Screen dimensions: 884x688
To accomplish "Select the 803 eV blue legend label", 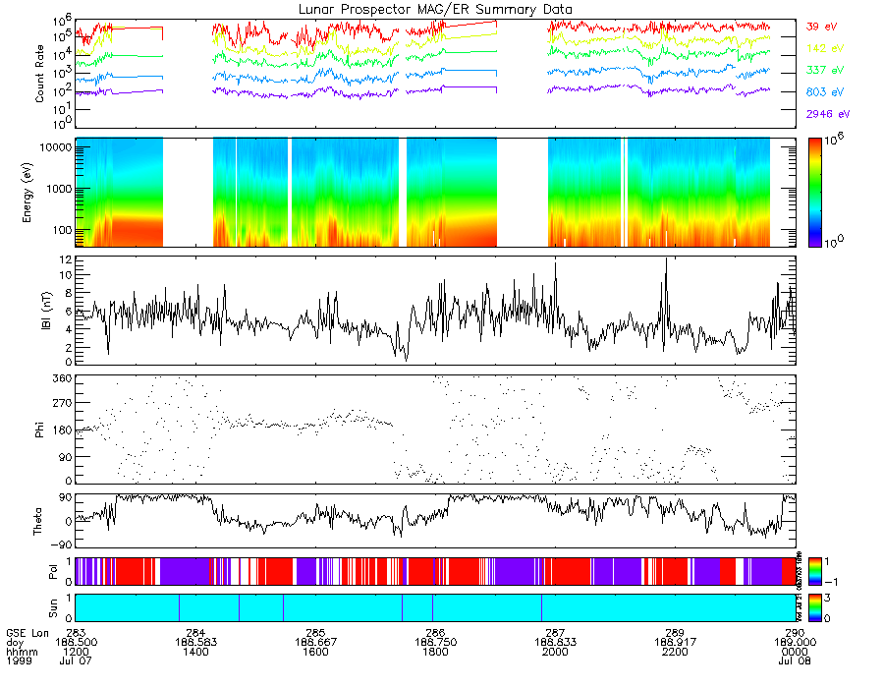I will [x=824, y=92].
